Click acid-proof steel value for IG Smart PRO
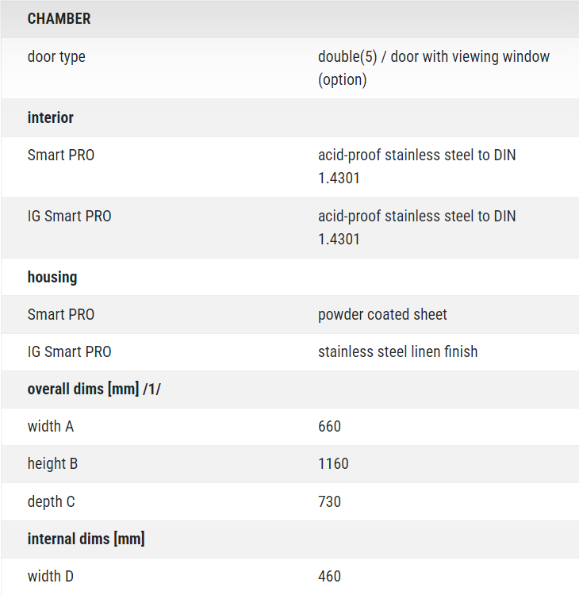The width and height of the screenshot is (579, 595). click(416, 228)
